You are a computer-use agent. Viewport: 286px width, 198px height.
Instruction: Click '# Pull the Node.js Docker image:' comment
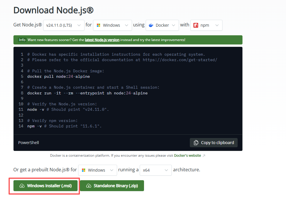(x=66, y=71)
